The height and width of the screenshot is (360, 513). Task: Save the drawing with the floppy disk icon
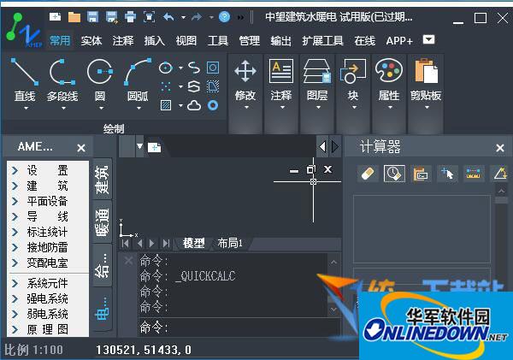point(93,17)
